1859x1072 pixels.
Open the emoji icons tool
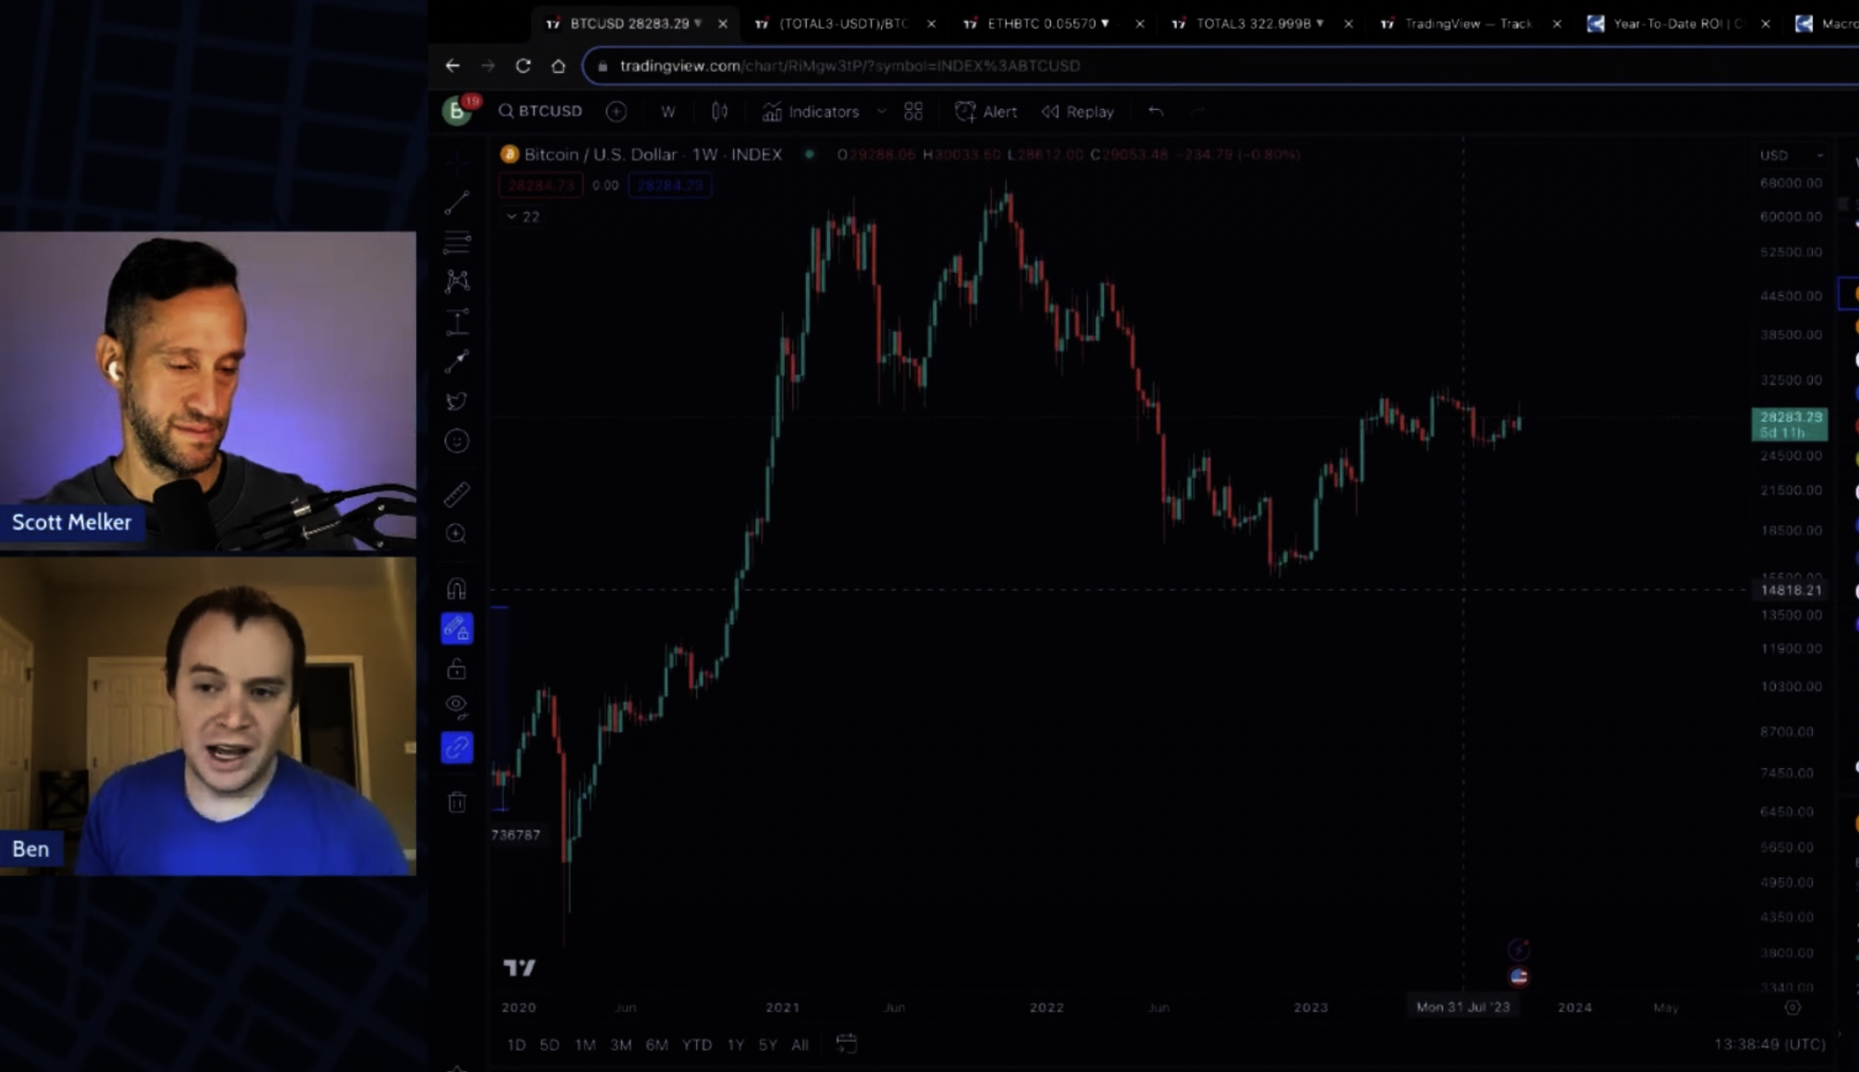click(x=457, y=441)
